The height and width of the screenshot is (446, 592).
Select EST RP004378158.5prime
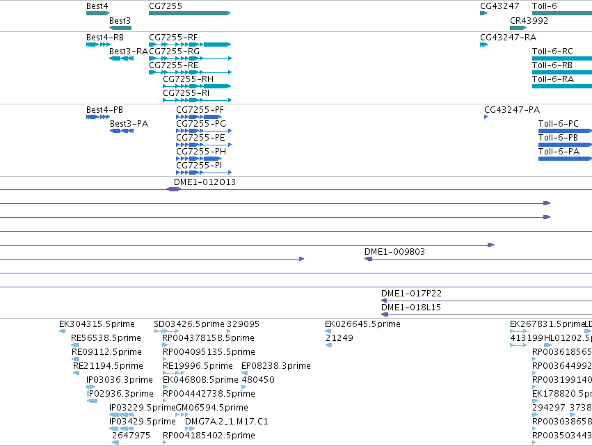coord(165,345)
